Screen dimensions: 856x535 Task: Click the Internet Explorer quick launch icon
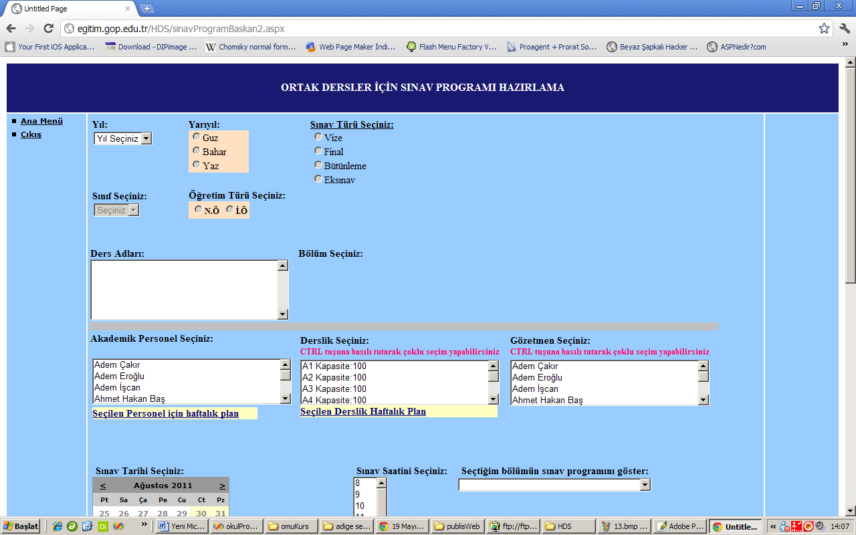click(x=58, y=526)
